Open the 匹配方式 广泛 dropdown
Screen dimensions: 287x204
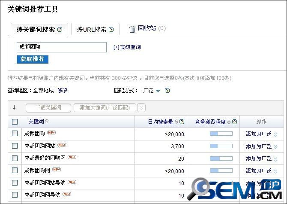pyautogui.click(x=152, y=91)
